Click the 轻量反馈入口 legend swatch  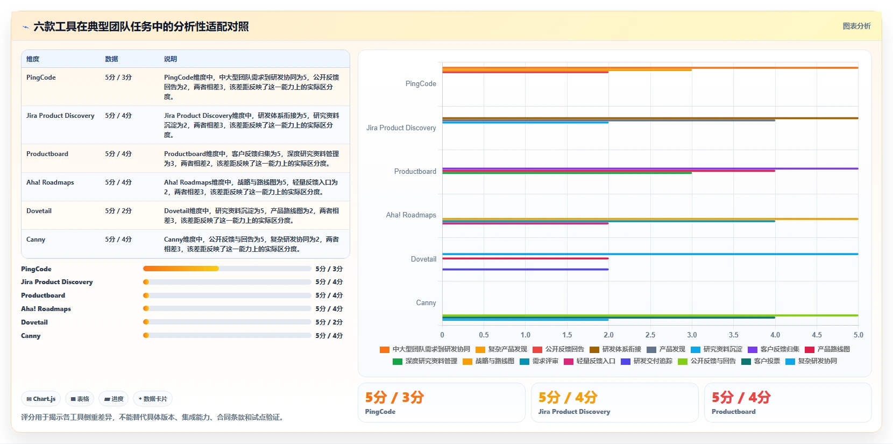[569, 362]
